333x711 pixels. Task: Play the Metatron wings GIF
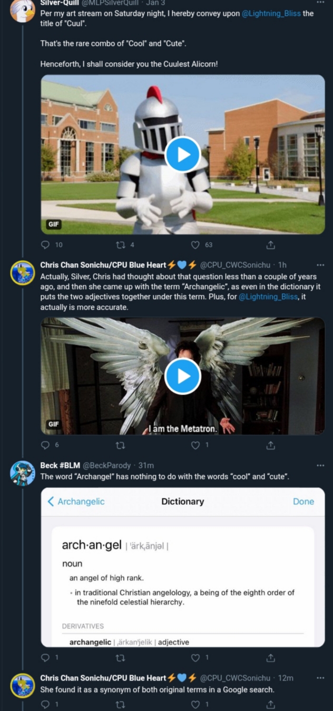[183, 376]
